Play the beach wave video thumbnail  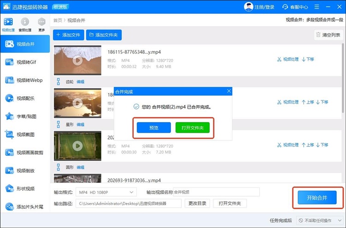point(78,60)
